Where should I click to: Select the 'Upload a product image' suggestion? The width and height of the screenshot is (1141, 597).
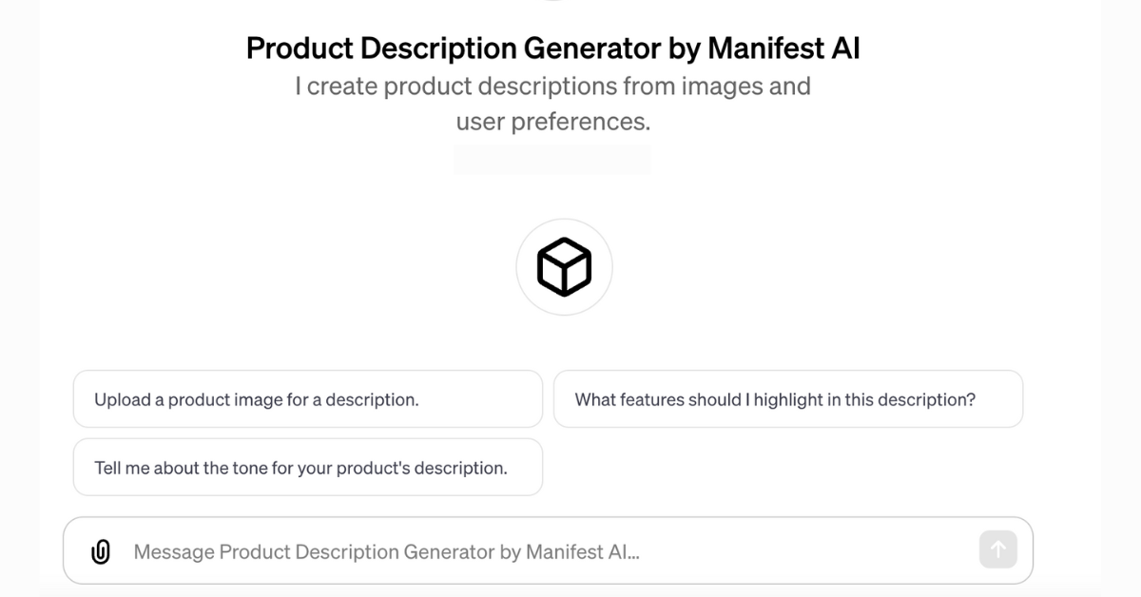(307, 399)
